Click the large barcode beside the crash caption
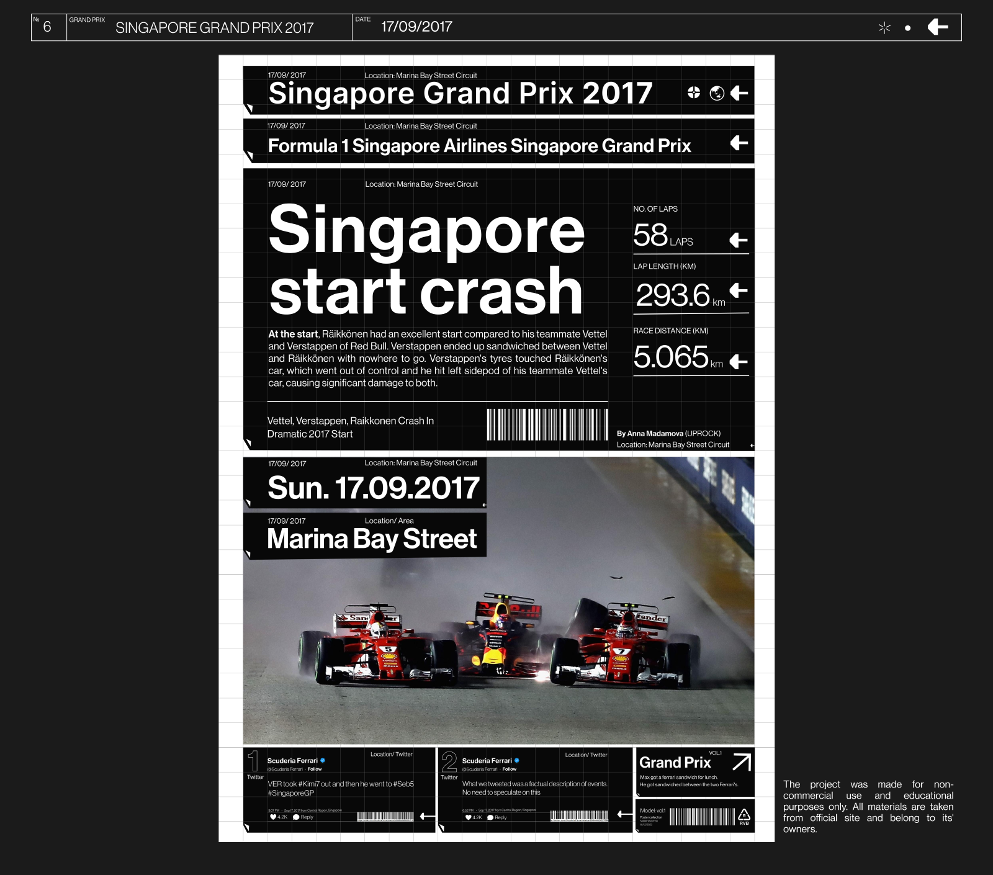This screenshot has width=993, height=875. click(x=547, y=424)
